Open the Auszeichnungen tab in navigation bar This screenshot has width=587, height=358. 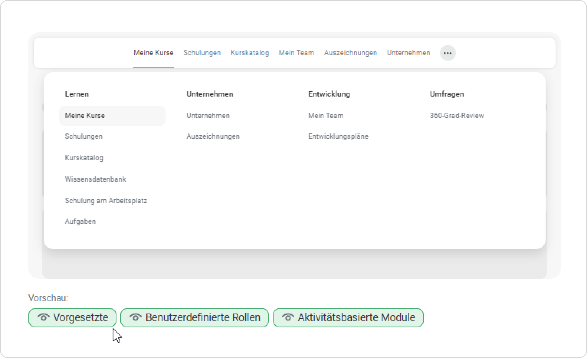[350, 53]
